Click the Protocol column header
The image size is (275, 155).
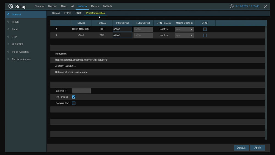coord(102,23)
